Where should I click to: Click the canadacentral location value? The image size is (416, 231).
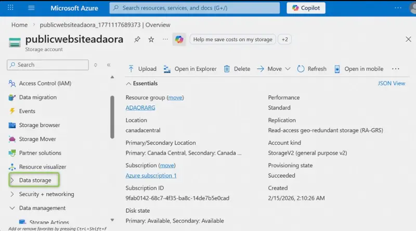[x=142, y=130]
